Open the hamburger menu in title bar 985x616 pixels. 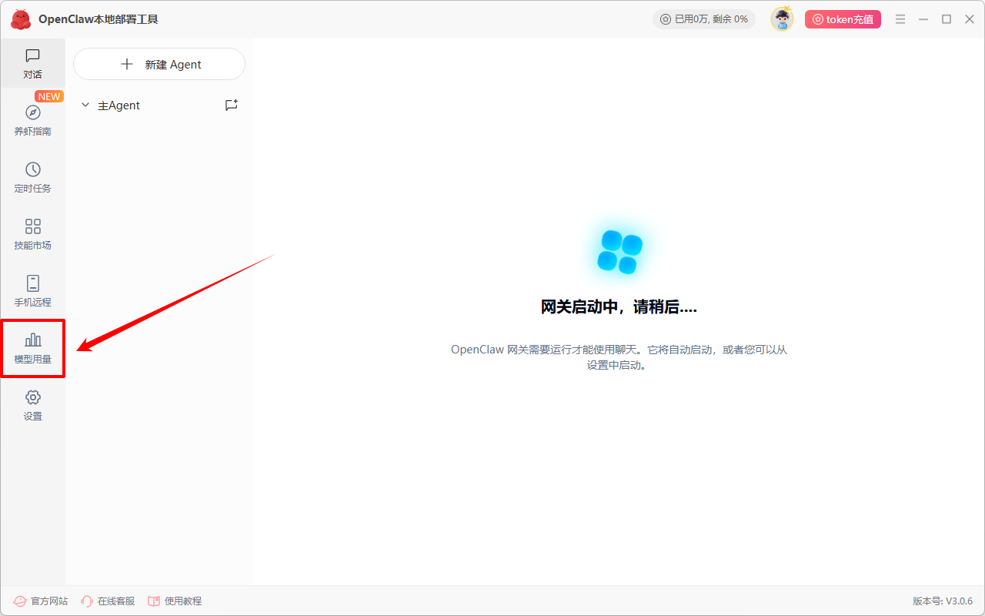point(900,19)
